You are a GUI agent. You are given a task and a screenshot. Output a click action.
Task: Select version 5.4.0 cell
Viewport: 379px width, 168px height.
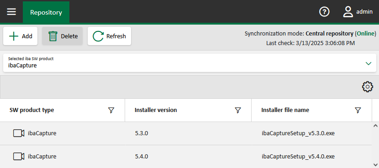[x=142, y=157]
